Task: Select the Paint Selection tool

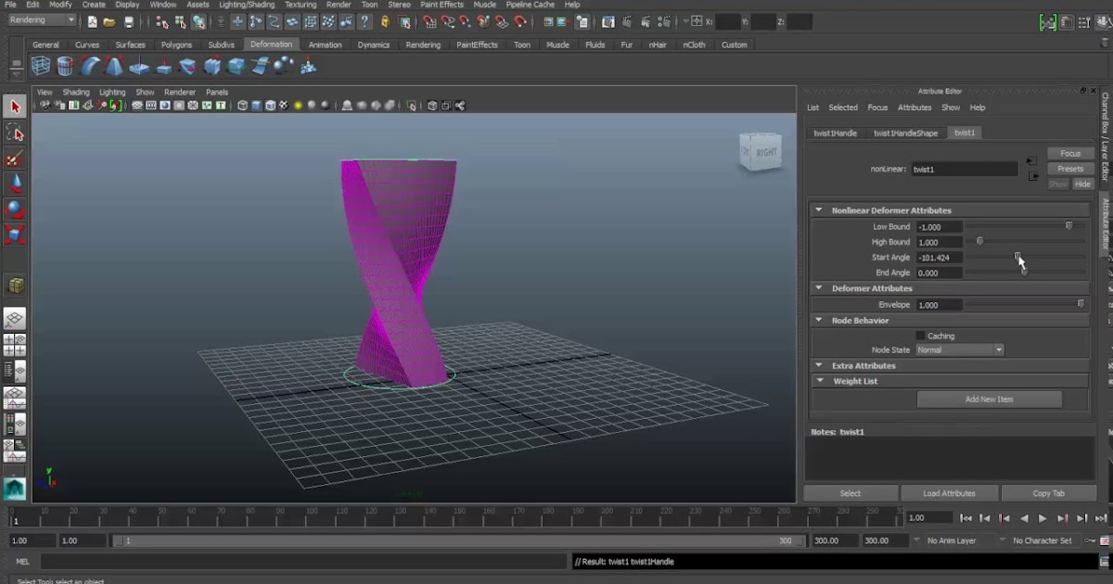Action: tap(13, 159)
